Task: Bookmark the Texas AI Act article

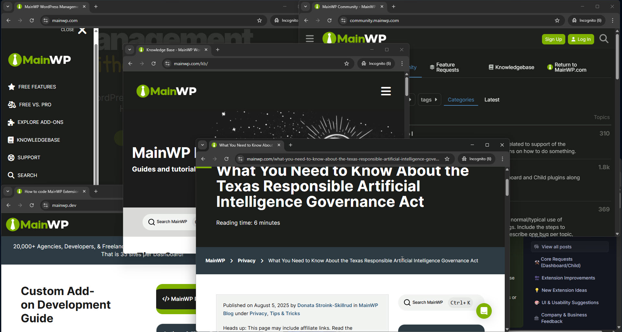Action: point(447,159)
